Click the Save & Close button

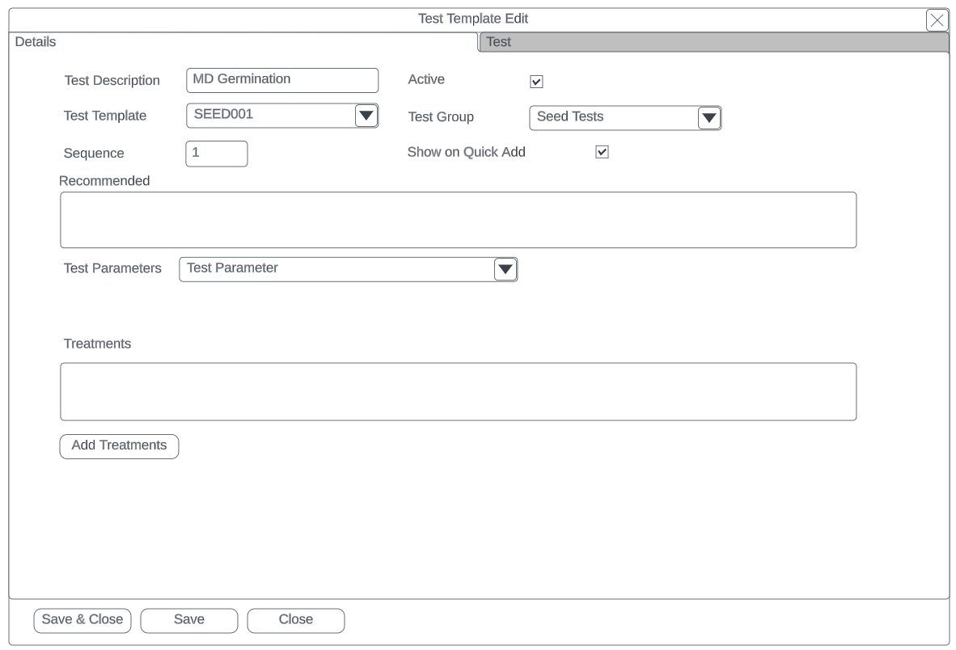click(x=82, y=620)
